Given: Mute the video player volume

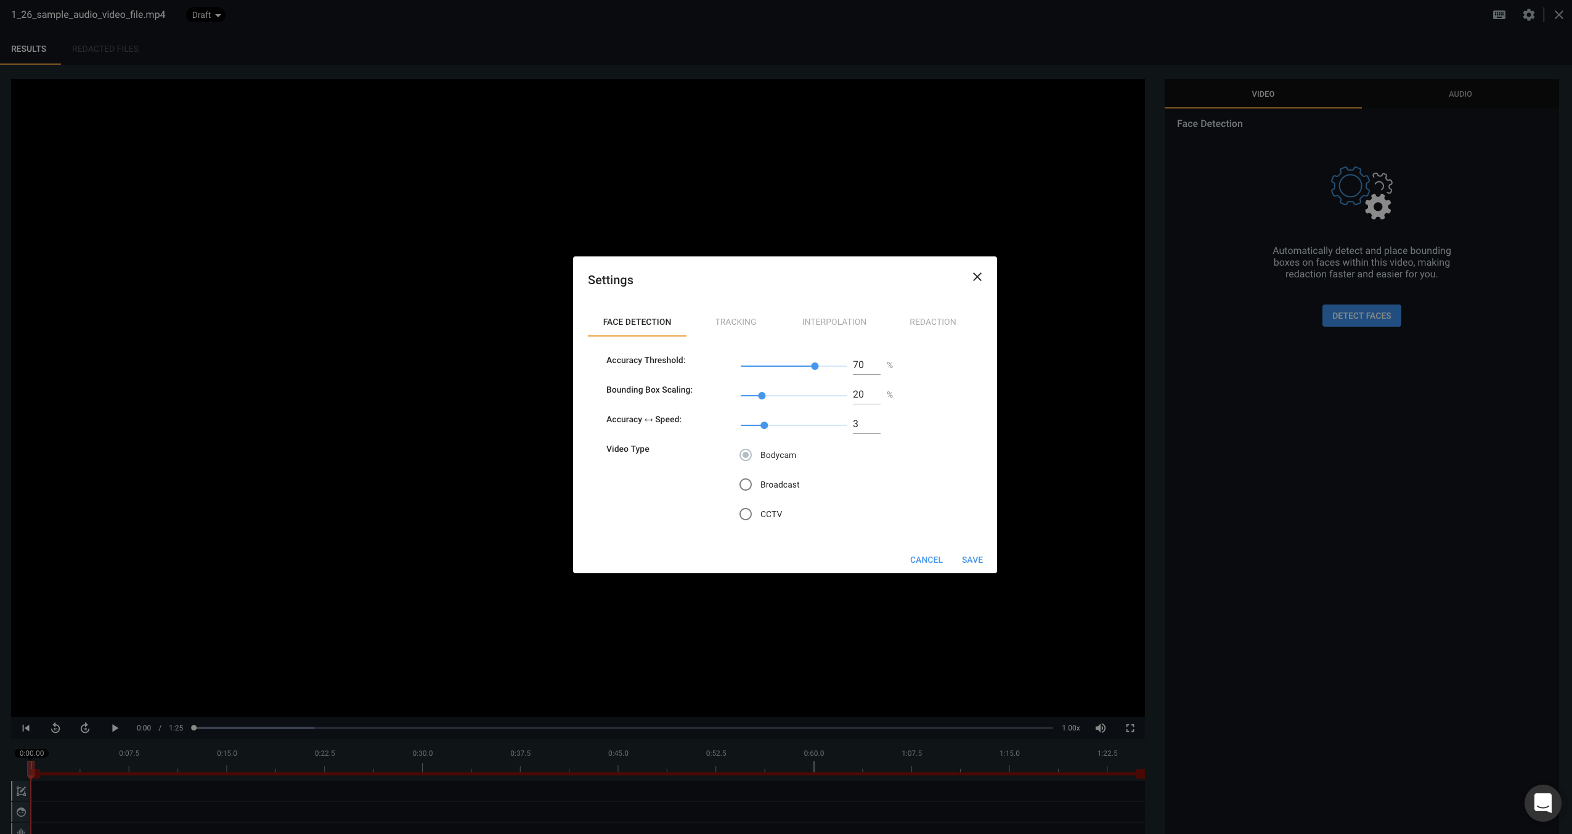Looking at the screenshot, I should [x=1101, y=728].
